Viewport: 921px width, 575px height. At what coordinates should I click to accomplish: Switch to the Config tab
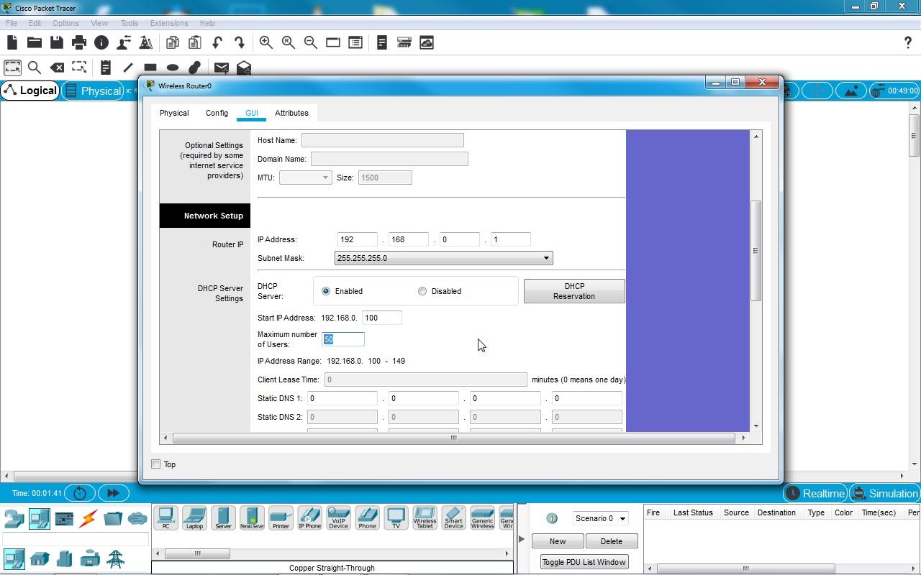(217, 113)
